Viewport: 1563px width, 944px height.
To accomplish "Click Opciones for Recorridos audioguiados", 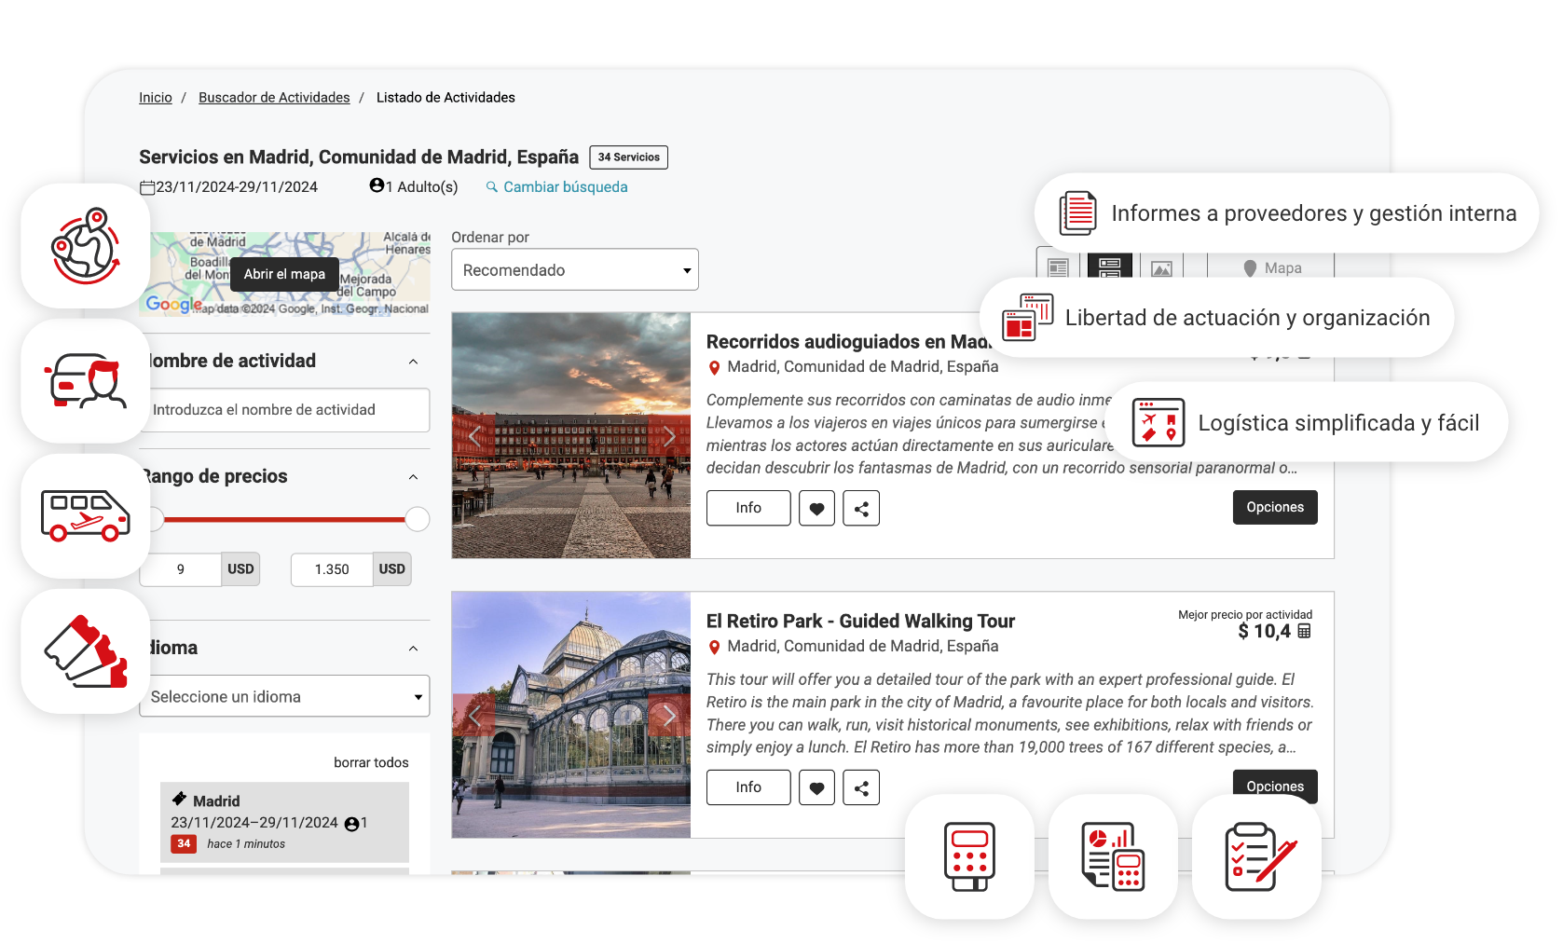I will [x=1274, y=508].
